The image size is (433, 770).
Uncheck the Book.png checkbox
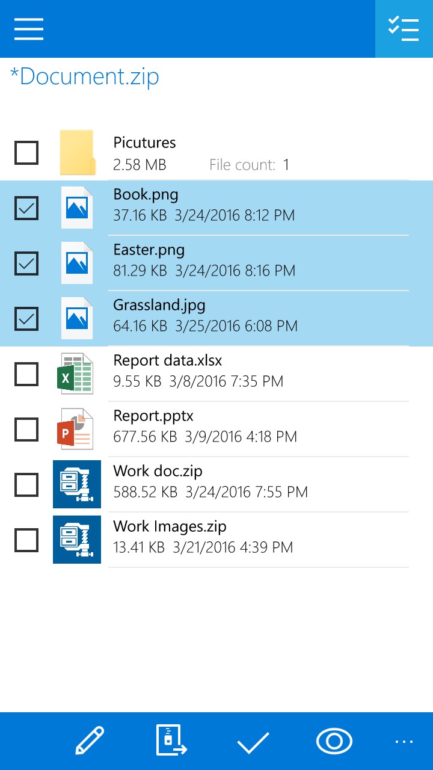[26, 208]
